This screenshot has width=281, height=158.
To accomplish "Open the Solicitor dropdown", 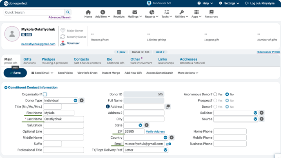I will tap(236, 113).
